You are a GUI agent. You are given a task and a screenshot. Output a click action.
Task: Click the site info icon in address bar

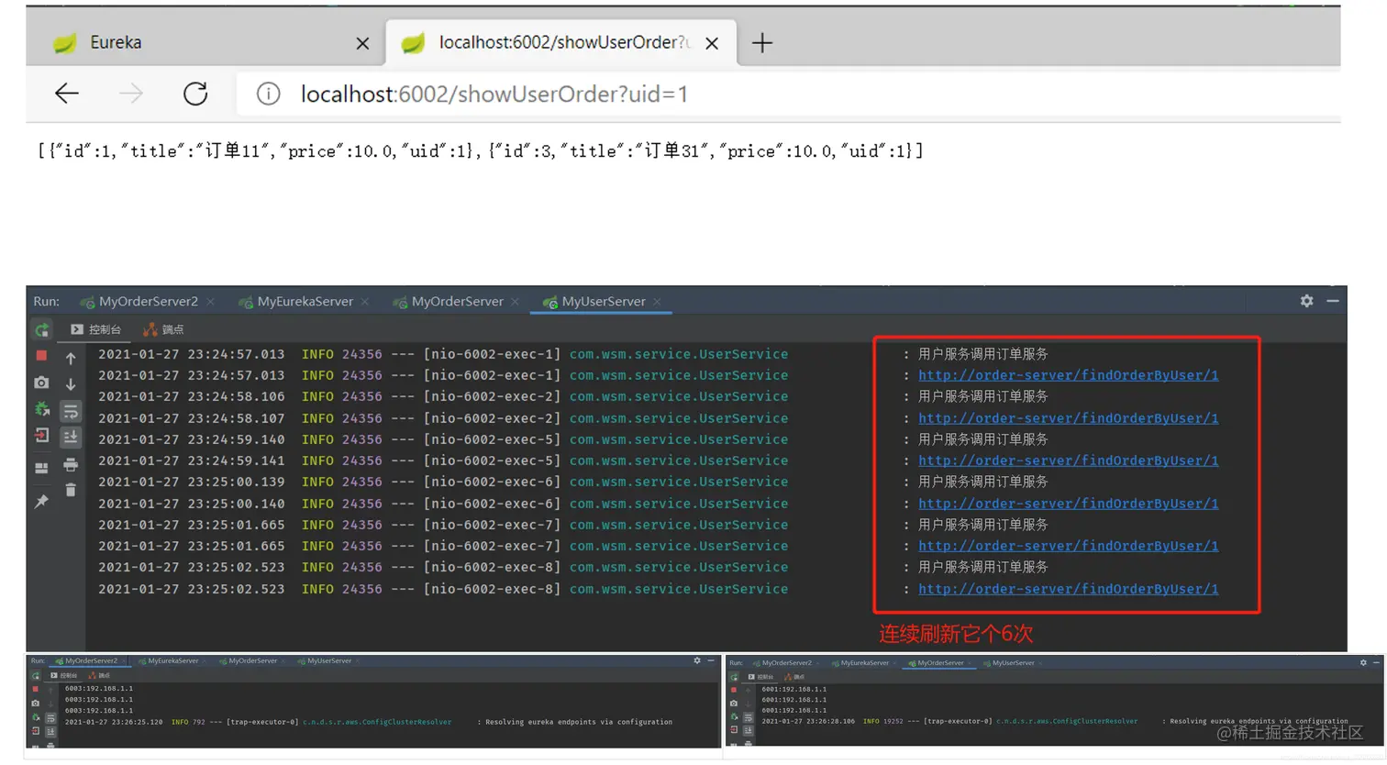pyautogui.click(x=268, y=94)
